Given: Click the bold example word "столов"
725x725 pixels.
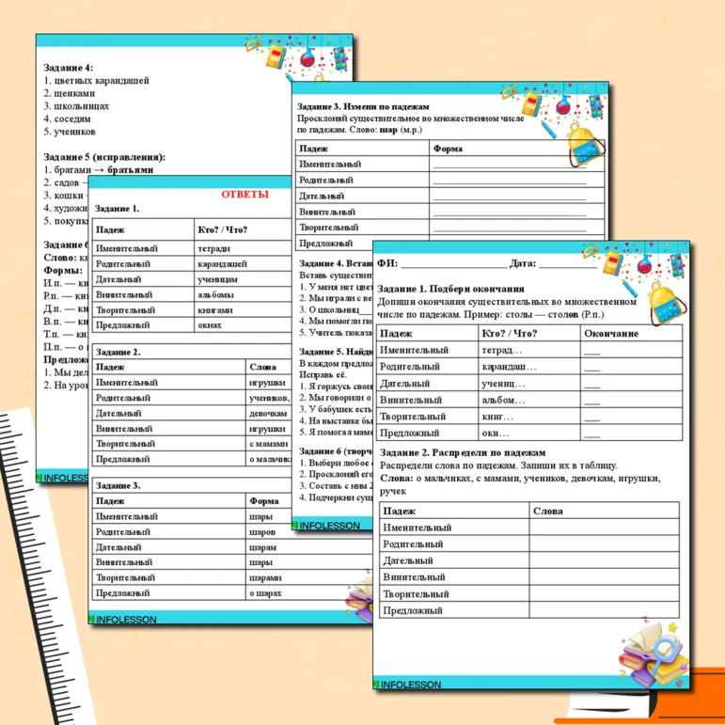Looking at the screenshot, I should 562,315.
